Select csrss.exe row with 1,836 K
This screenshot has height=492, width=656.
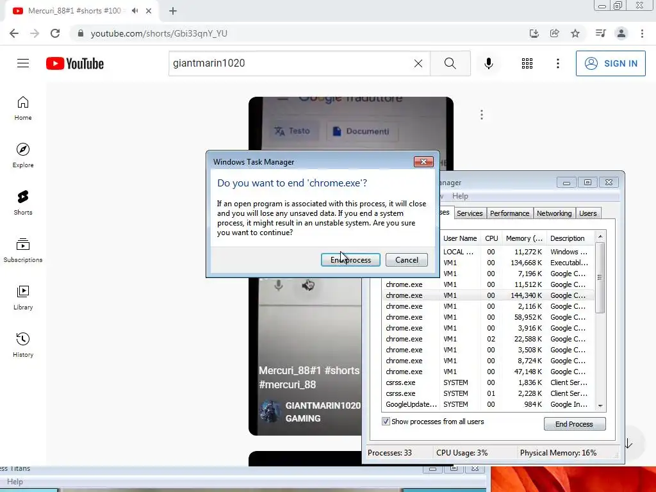coord(488,382)
